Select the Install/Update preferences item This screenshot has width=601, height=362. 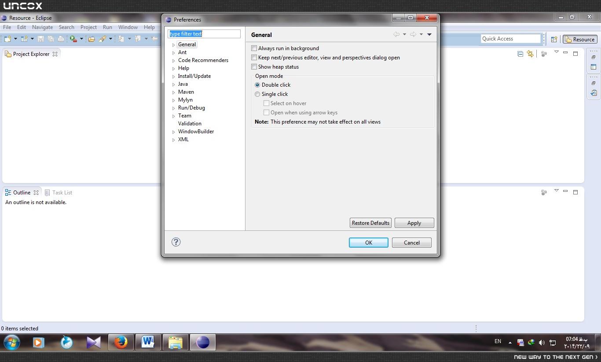click(194, 76)
